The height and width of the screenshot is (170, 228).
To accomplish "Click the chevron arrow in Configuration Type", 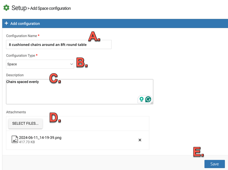I will click(71, 64).
